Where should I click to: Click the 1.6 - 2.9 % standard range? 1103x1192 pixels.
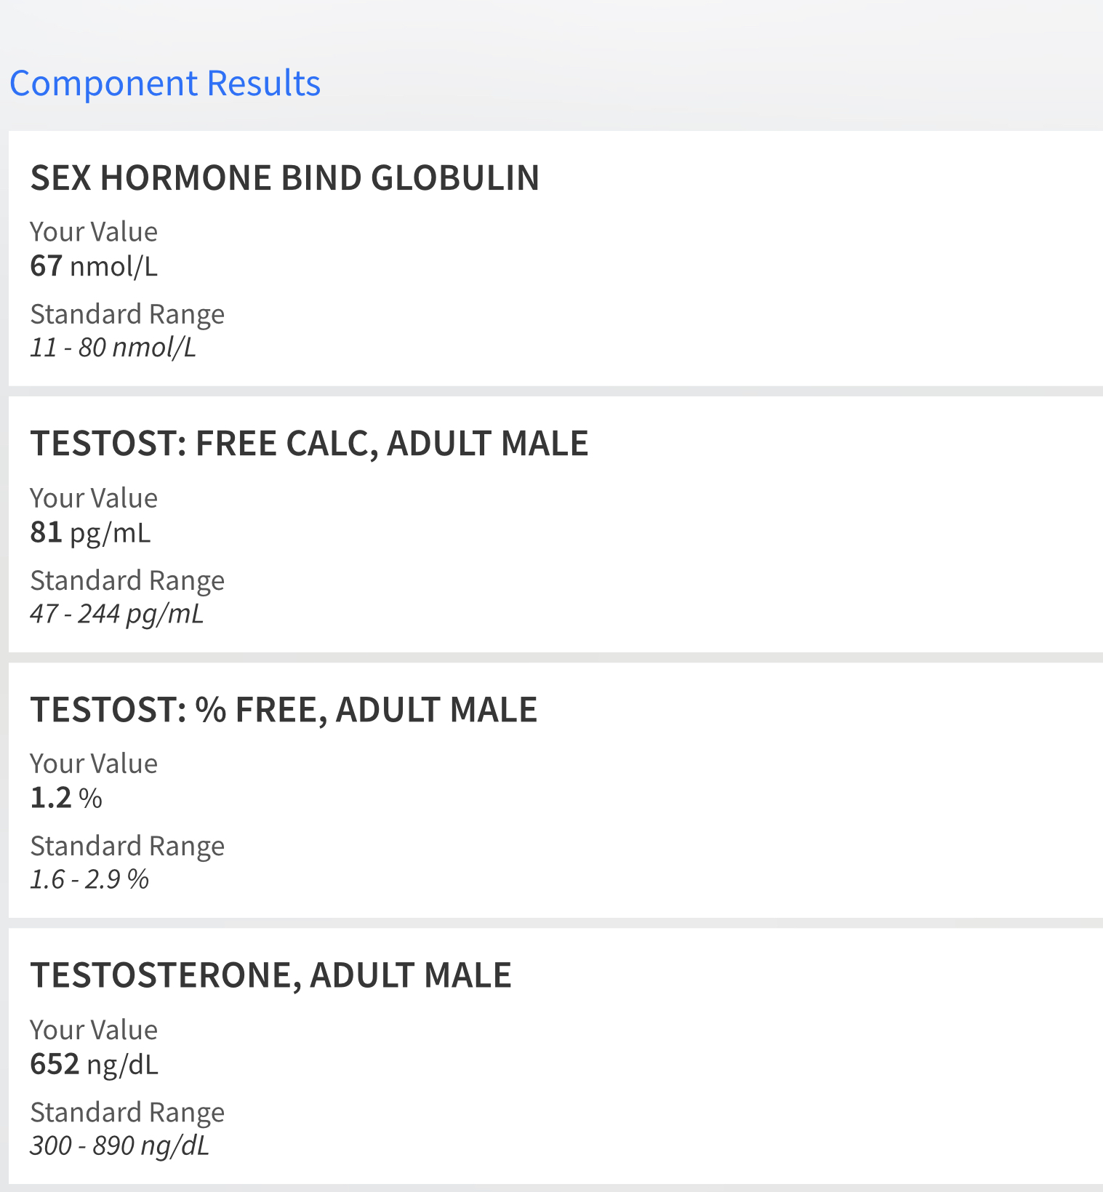[89, 879]
